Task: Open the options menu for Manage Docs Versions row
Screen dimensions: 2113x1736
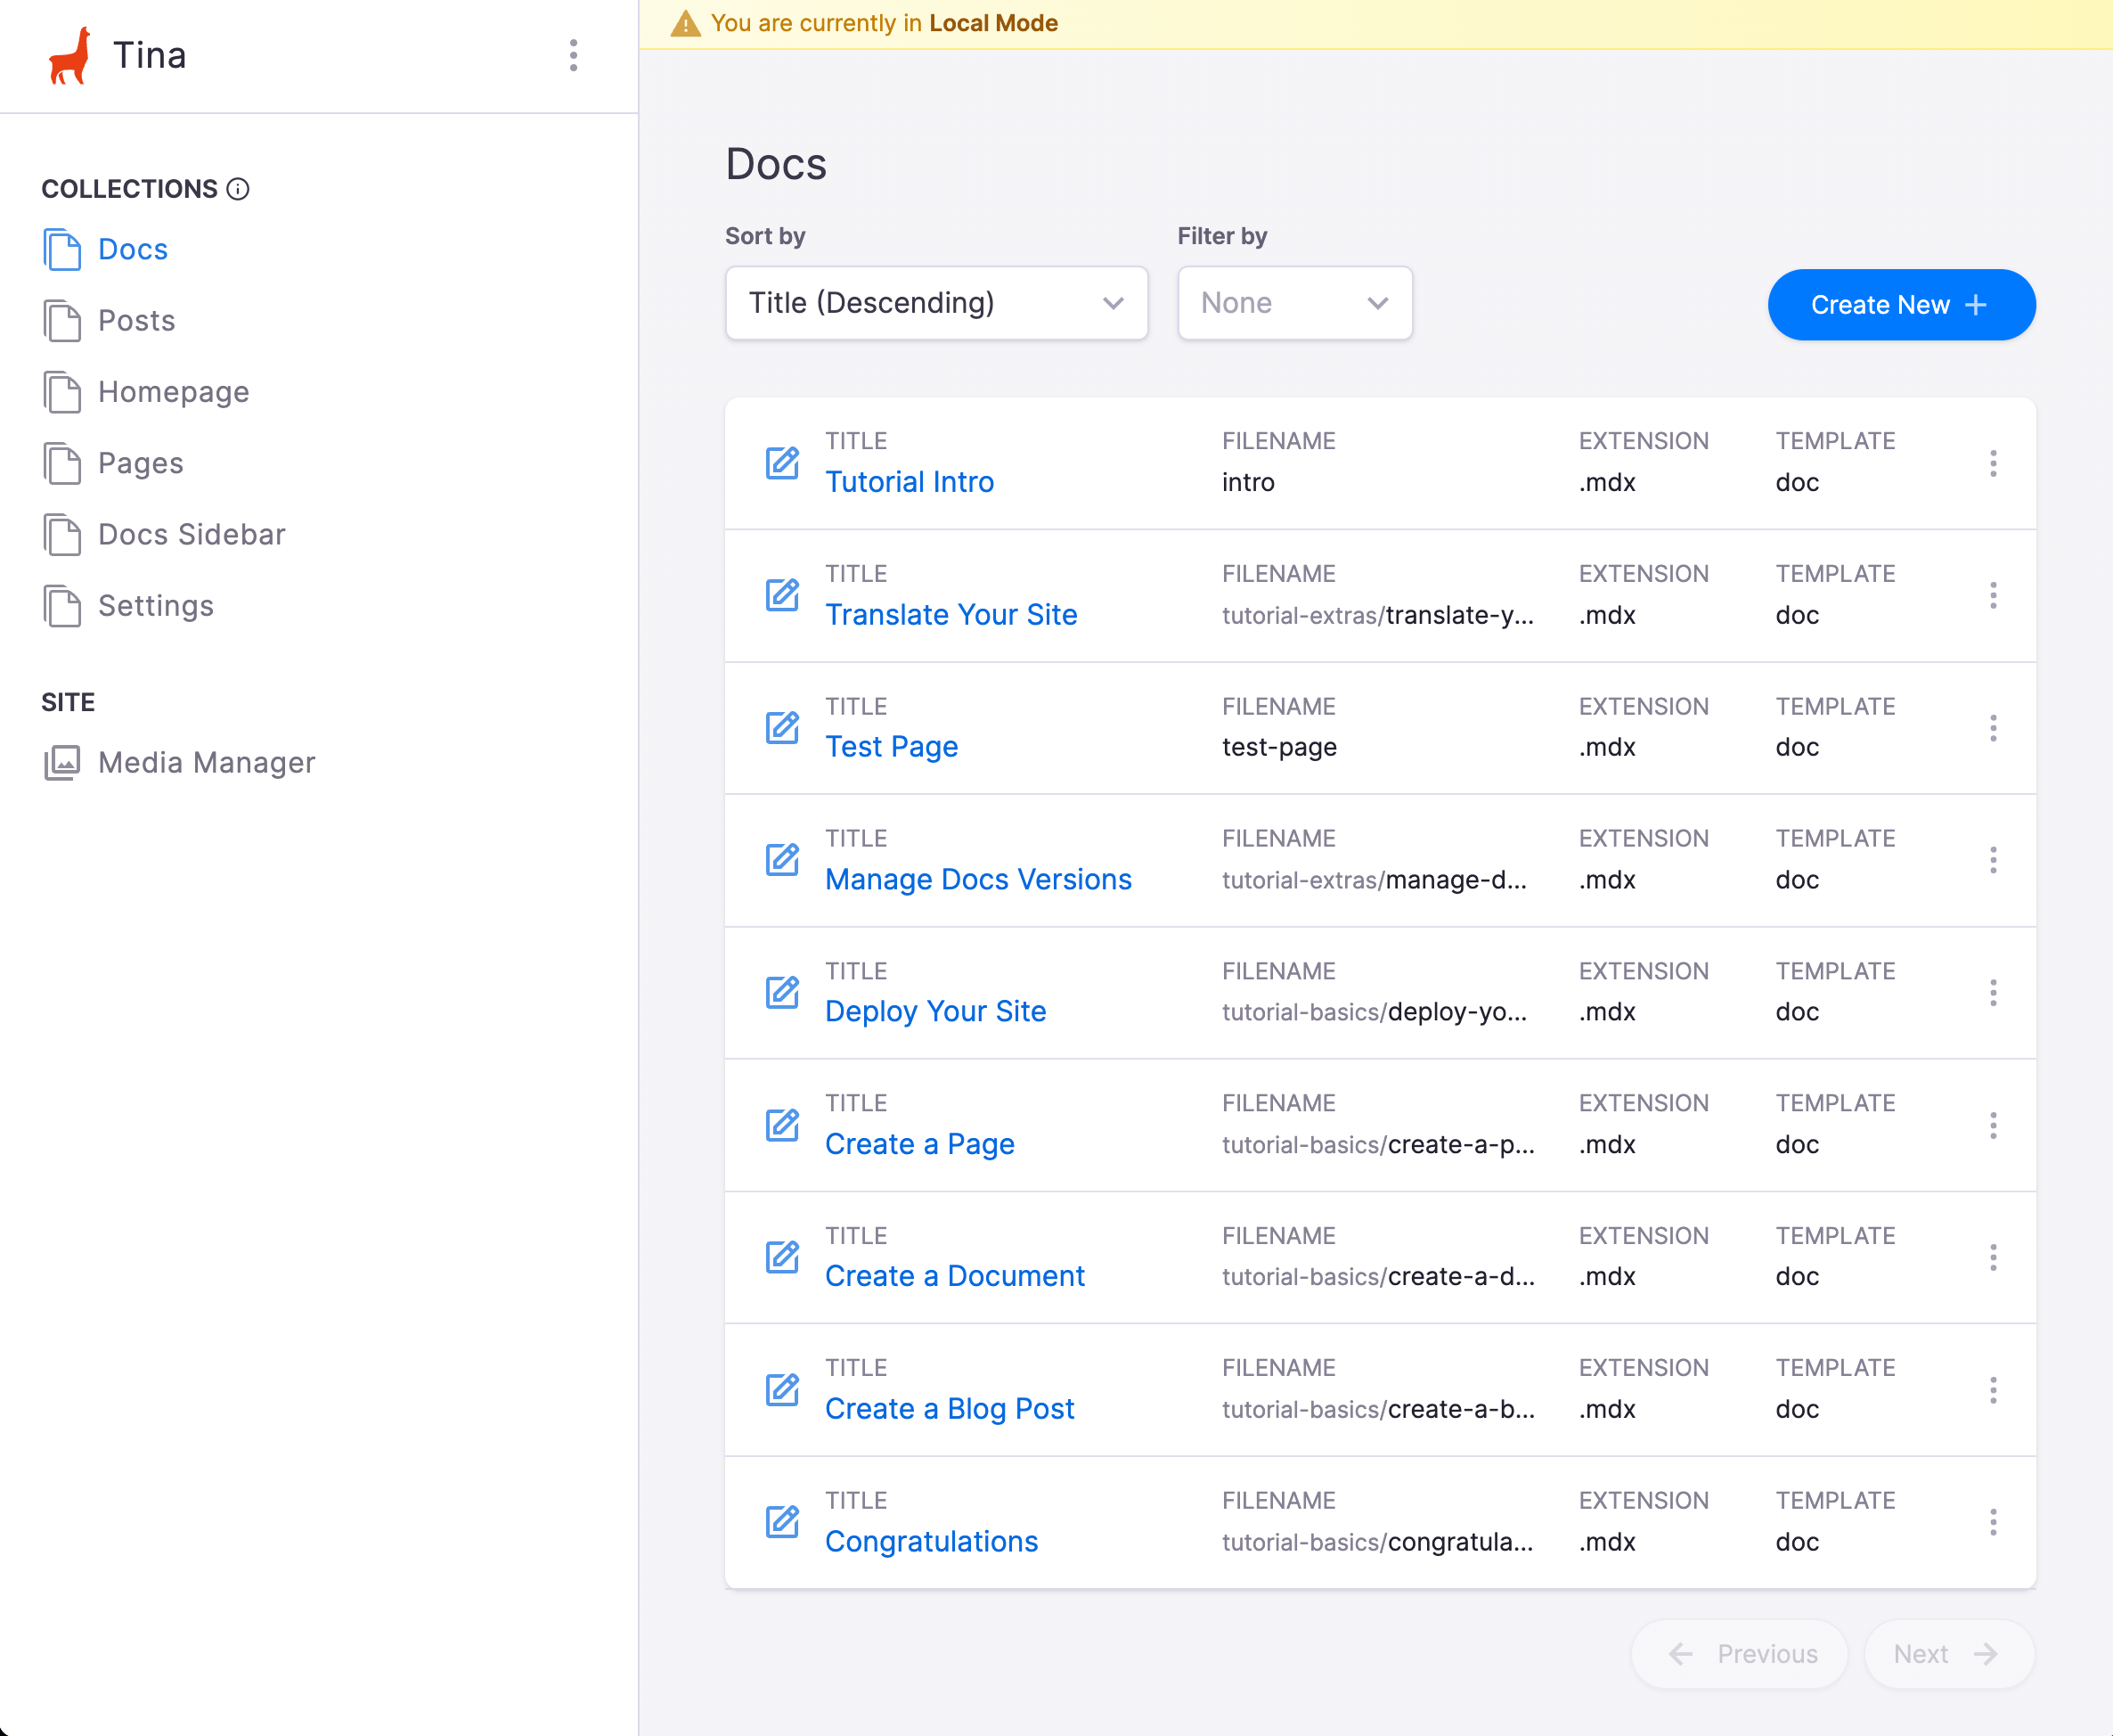Action: tap(1992, 860)
